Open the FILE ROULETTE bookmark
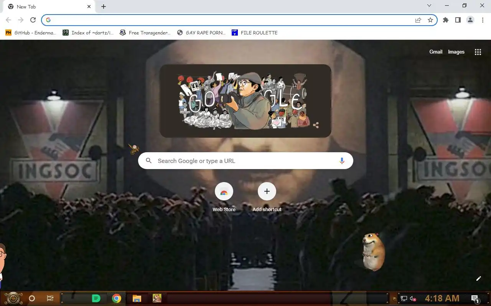Screen dimensions: 491x306 tap(255, 33)
